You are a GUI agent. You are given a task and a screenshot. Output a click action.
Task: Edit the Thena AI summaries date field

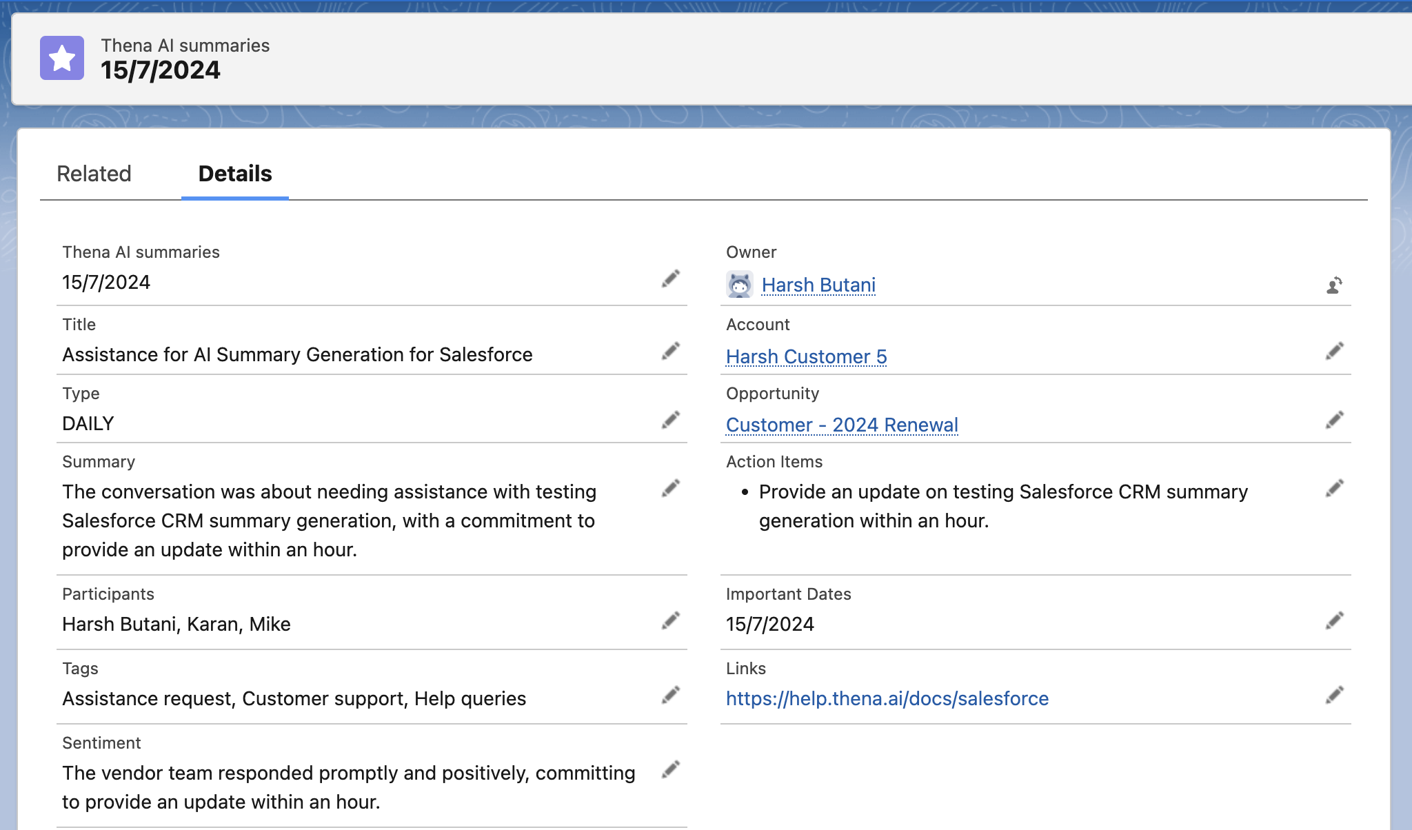[671, 279]
